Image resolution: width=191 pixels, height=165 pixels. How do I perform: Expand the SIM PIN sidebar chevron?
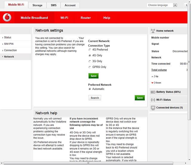(x=3, y=44)
